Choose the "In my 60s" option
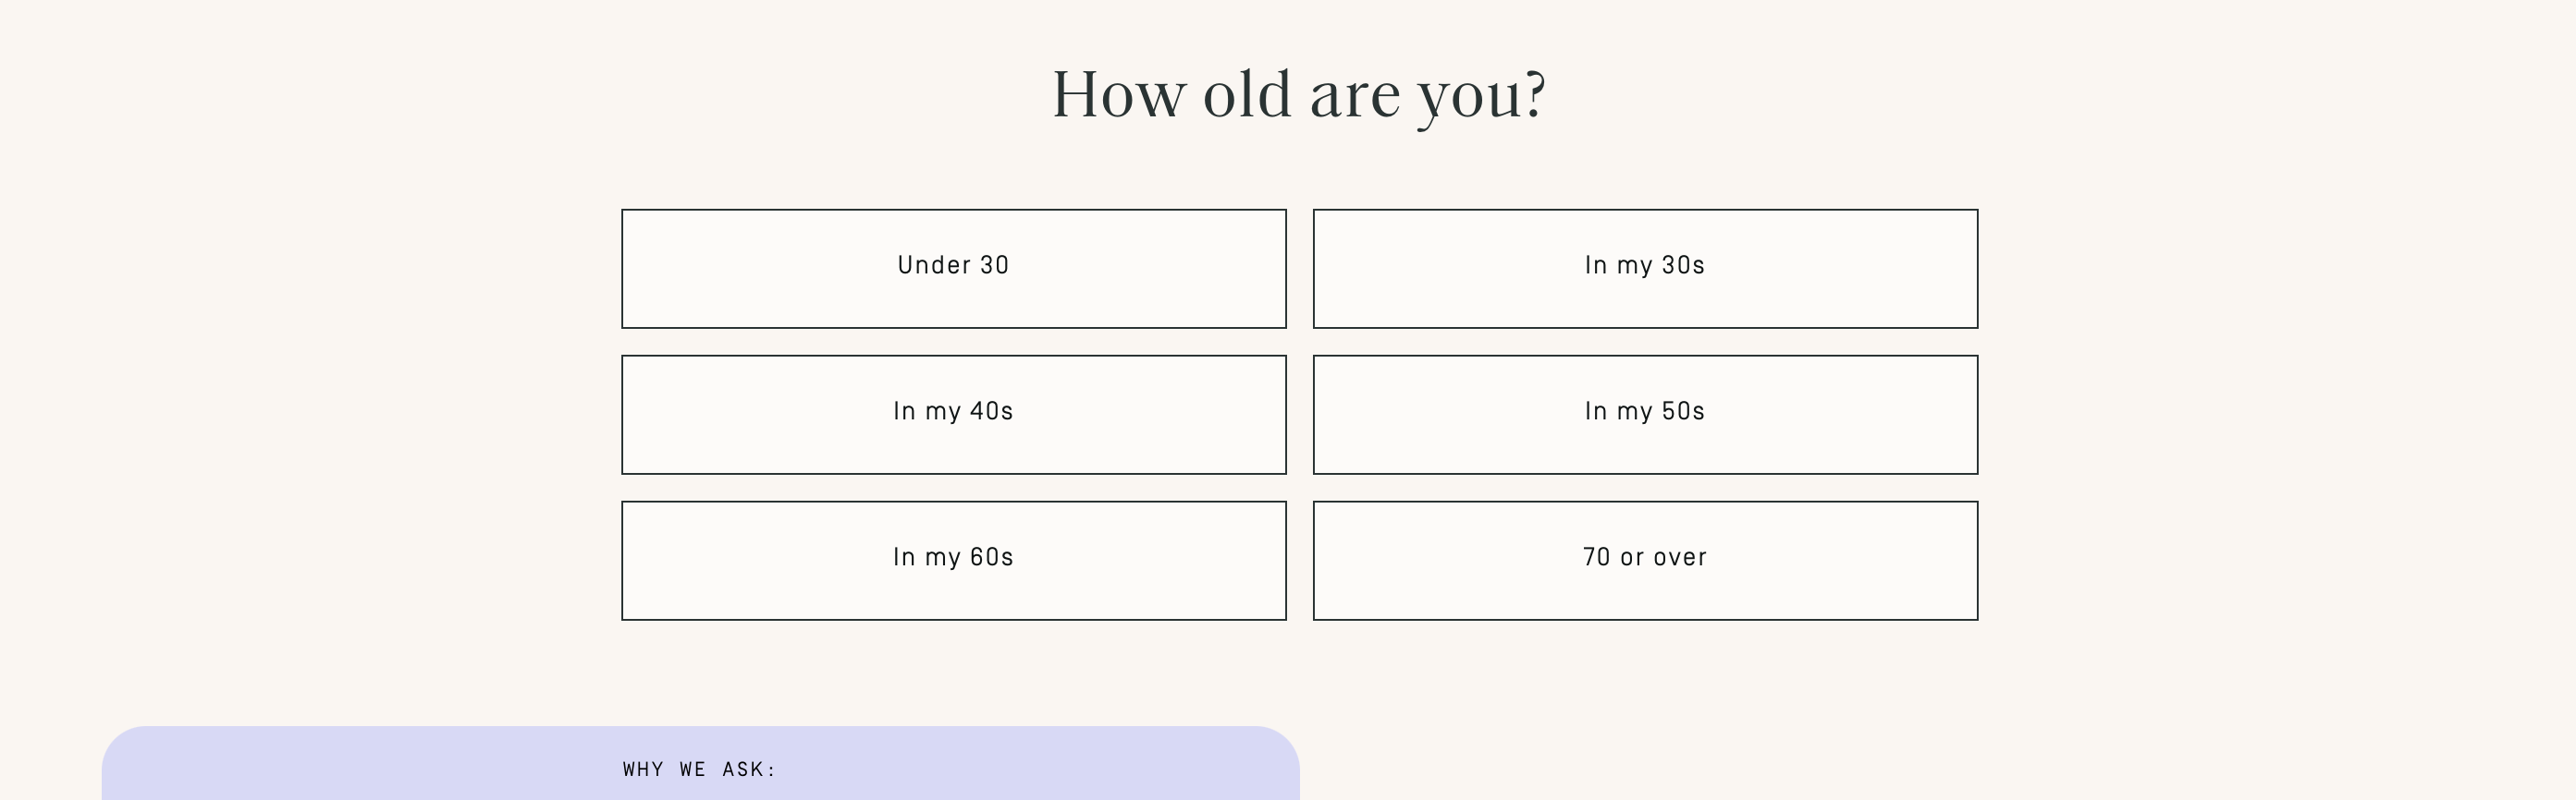2576x800 pixels. coord(953,559)
